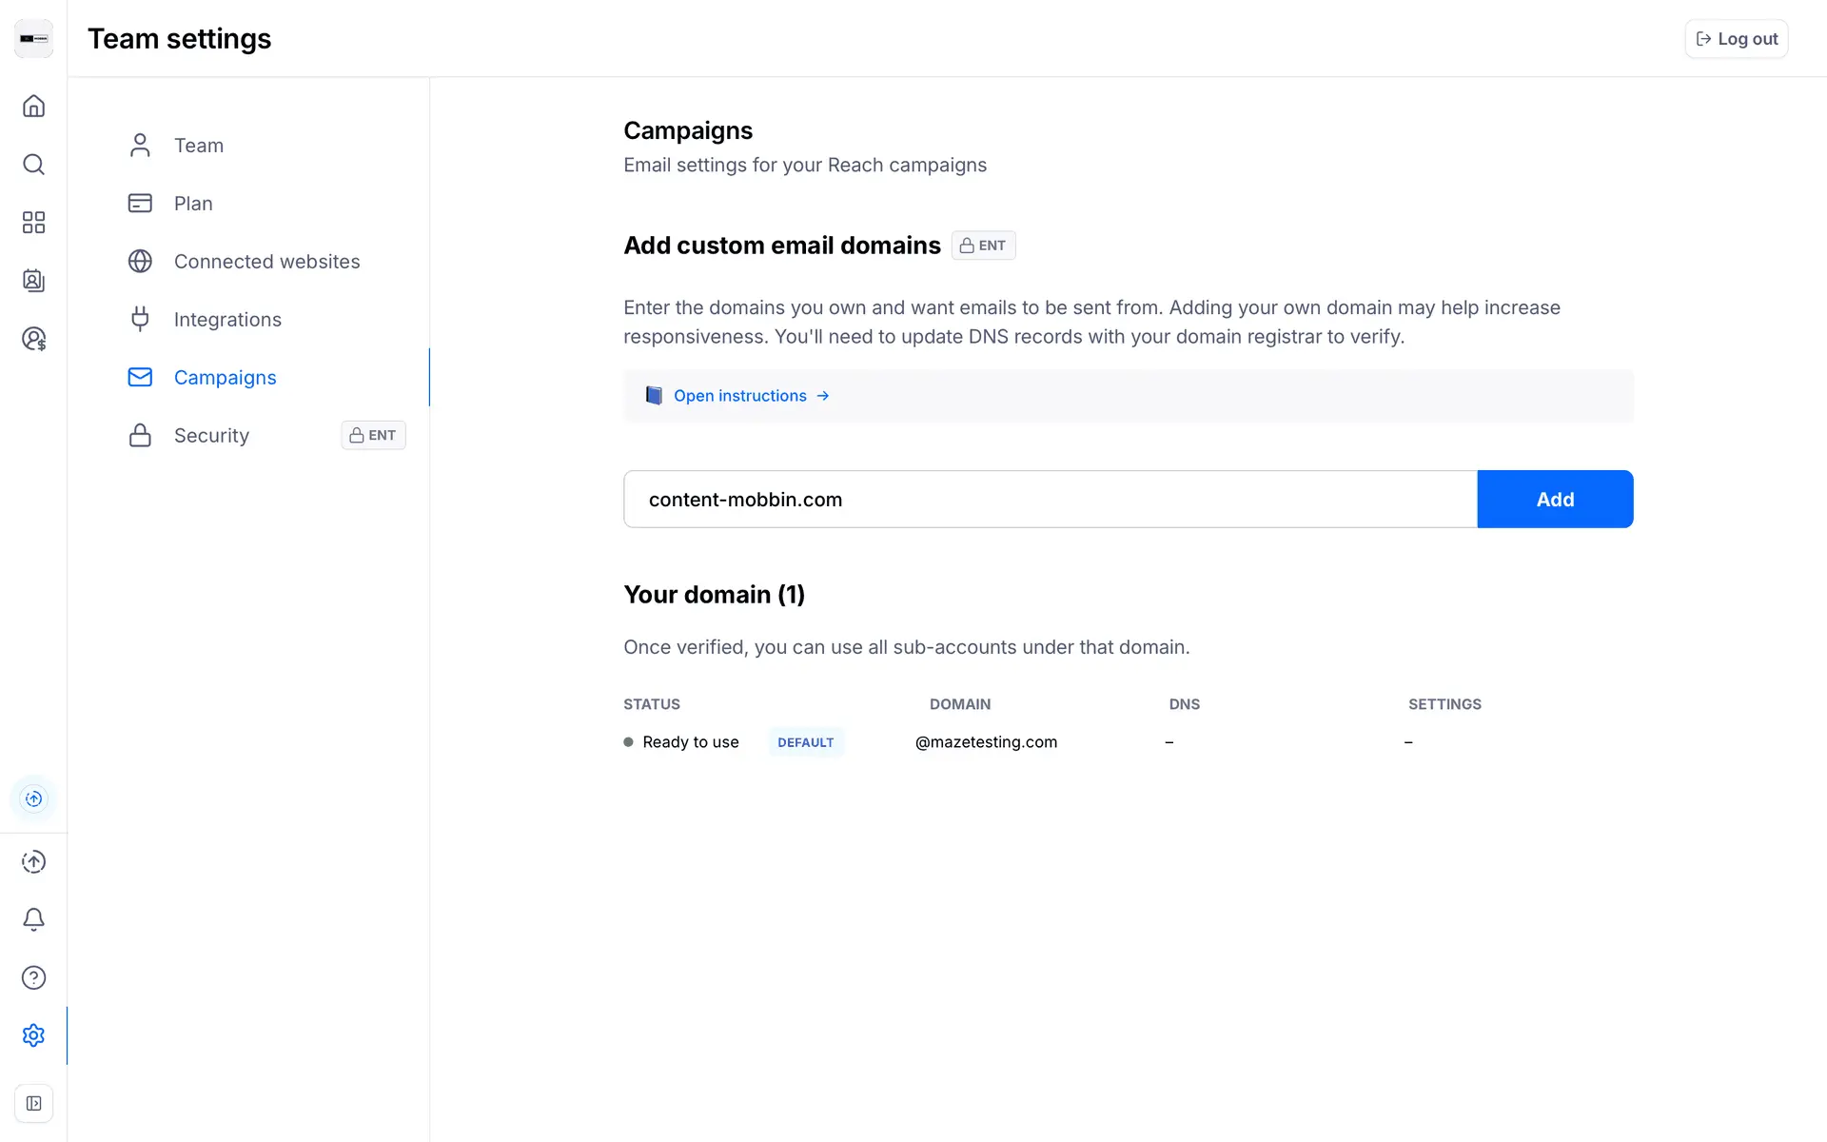Expand the sidebar with bottom panel icon
Image resolution: width=1827 pixels, height=1142 pixels.
pos(33,1103)
